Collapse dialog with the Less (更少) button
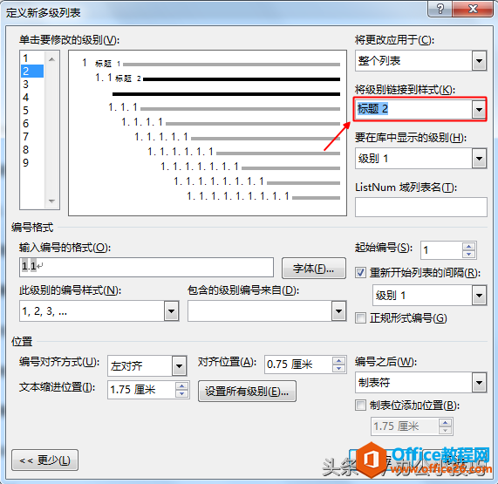Screen dimensions: 498x484 [x=44, y=460]
